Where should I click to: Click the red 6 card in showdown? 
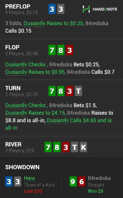[x=82, y=181]
